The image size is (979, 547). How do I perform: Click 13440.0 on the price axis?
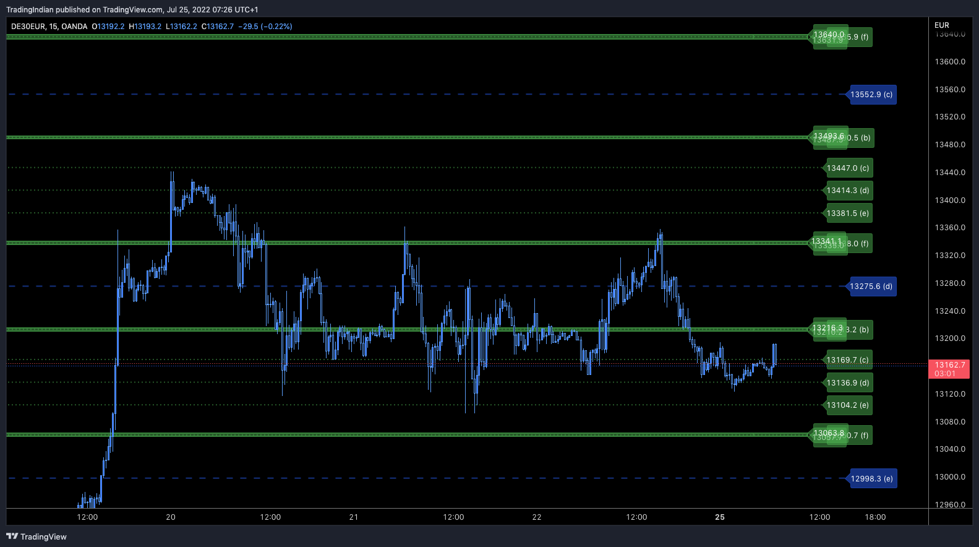(950, 173)
